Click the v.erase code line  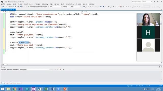pos(20,42)
